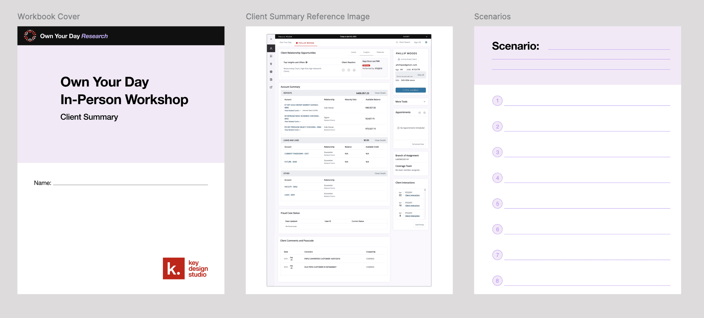This screenshot has width=704, height=318.
Task: Expand View Related Cards under Money Market Savings
Action: coord(292,111)
